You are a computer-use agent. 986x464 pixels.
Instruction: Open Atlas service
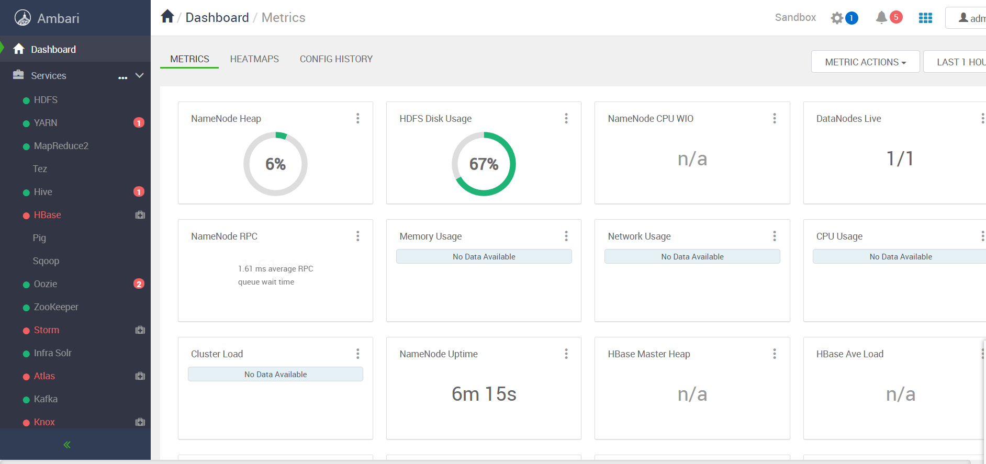click(x=44, y=376)
